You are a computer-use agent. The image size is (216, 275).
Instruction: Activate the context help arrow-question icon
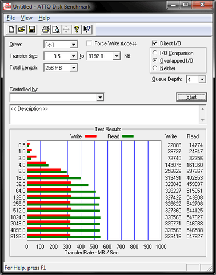87,29
